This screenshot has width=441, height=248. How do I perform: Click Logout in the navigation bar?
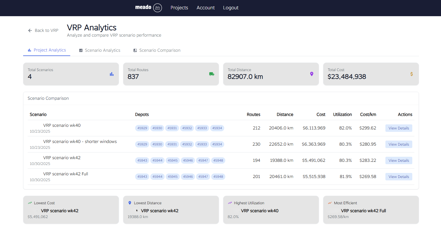point(231,8)
